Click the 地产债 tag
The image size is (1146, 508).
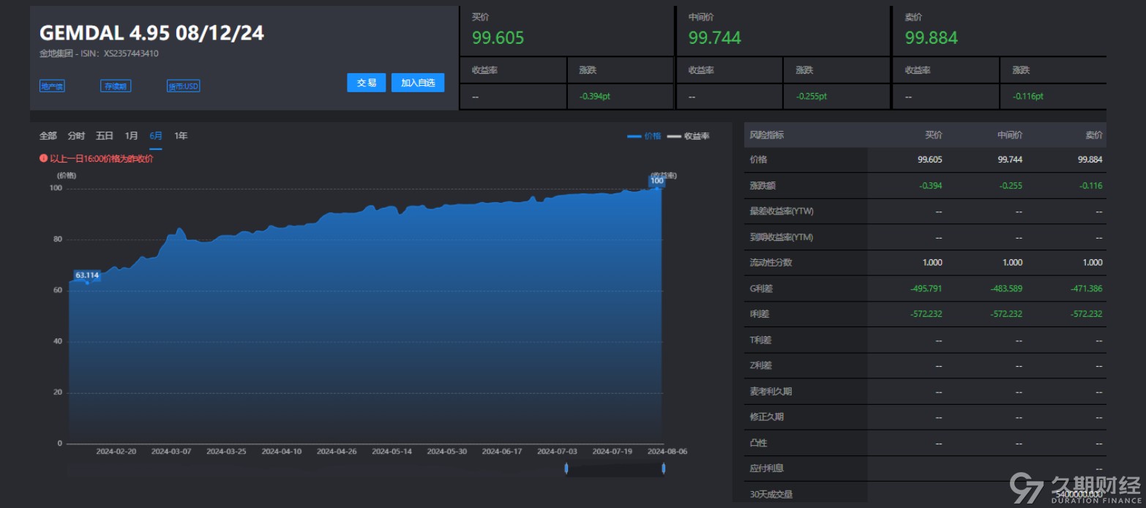point(52,86)
